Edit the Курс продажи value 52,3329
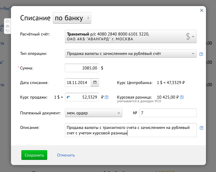 tap(82, 97)
